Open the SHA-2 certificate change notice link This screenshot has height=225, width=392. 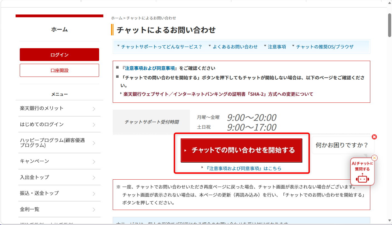pyautogui.click(x=218, y=94)
